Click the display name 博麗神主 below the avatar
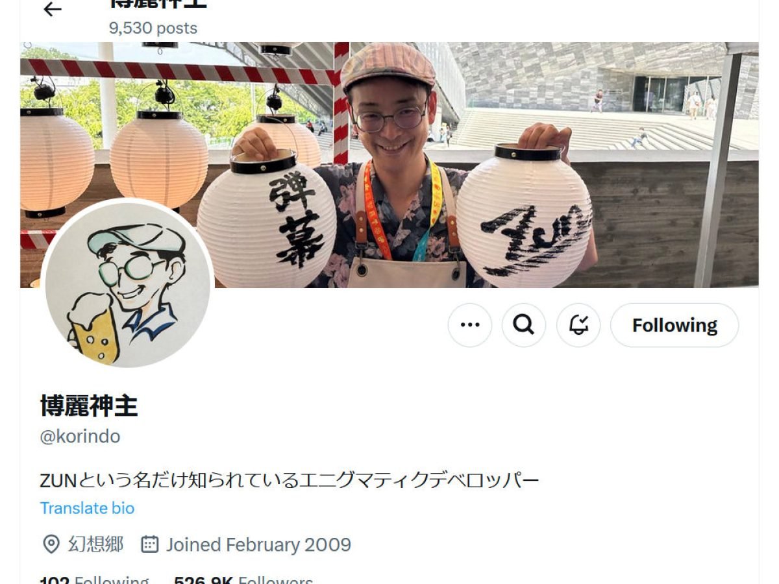779x584 pixels. (x=89, y=406)
